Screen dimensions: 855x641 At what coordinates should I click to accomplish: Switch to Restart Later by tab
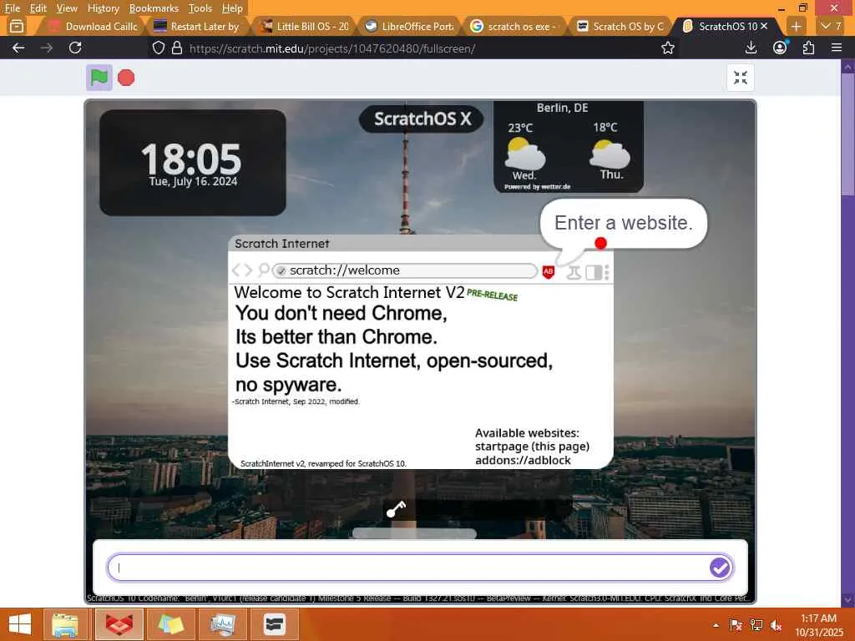tap(197, 26)
